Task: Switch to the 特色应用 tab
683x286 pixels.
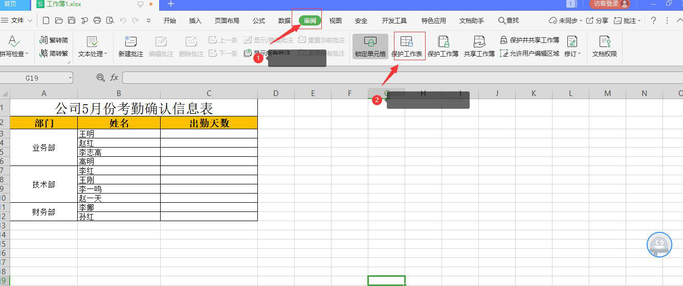Action: click(x=433, y=20)
